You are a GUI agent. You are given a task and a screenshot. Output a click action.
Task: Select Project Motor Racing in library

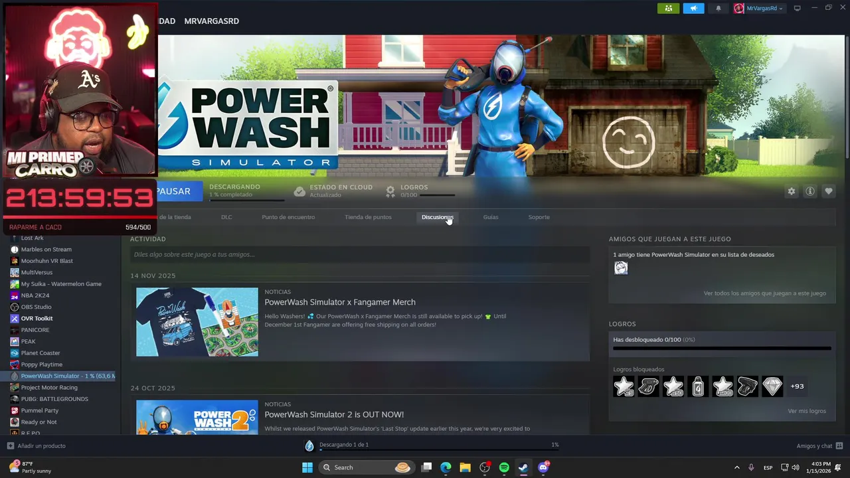click(x=49, y=388)
